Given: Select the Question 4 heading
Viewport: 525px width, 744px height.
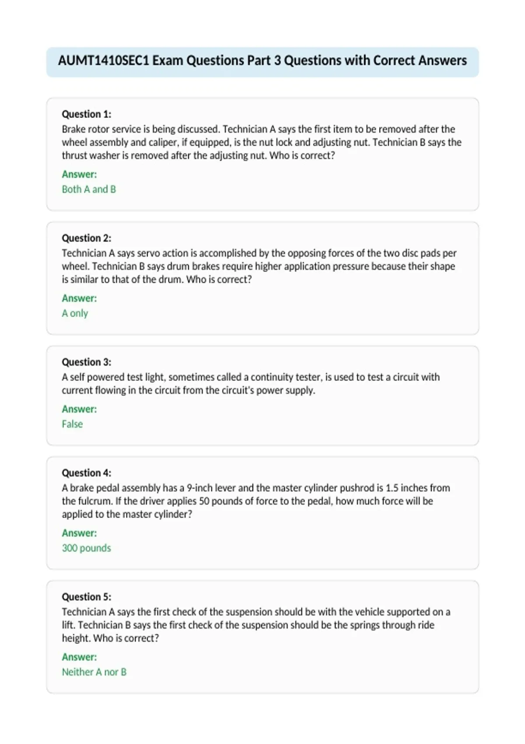Looking at the screenshot, I should (87, 473).
